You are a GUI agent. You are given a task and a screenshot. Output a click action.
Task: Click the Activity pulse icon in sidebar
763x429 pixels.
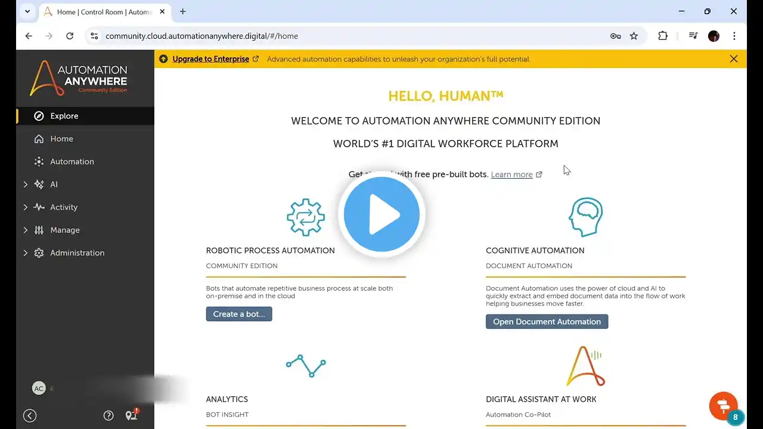pos(39,207)
